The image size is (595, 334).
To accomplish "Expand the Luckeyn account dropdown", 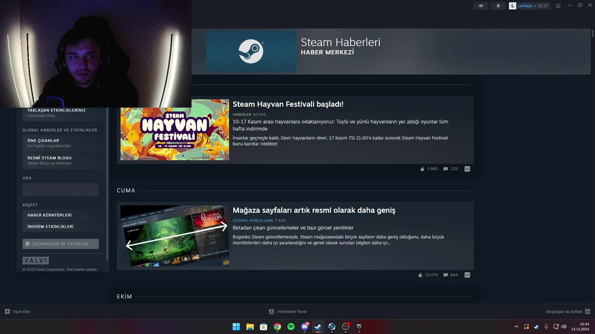I will (x=535, y=6).
